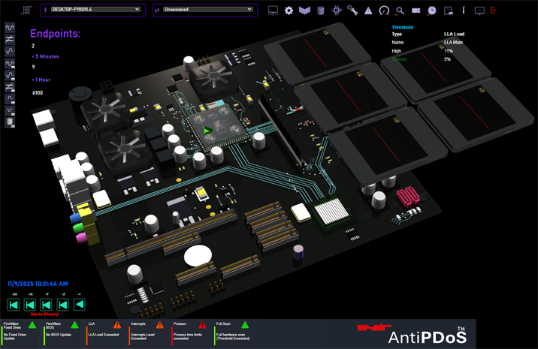Expand the Unassigned dropdown
The image size is (538, 349).
(x=204, y=10)
